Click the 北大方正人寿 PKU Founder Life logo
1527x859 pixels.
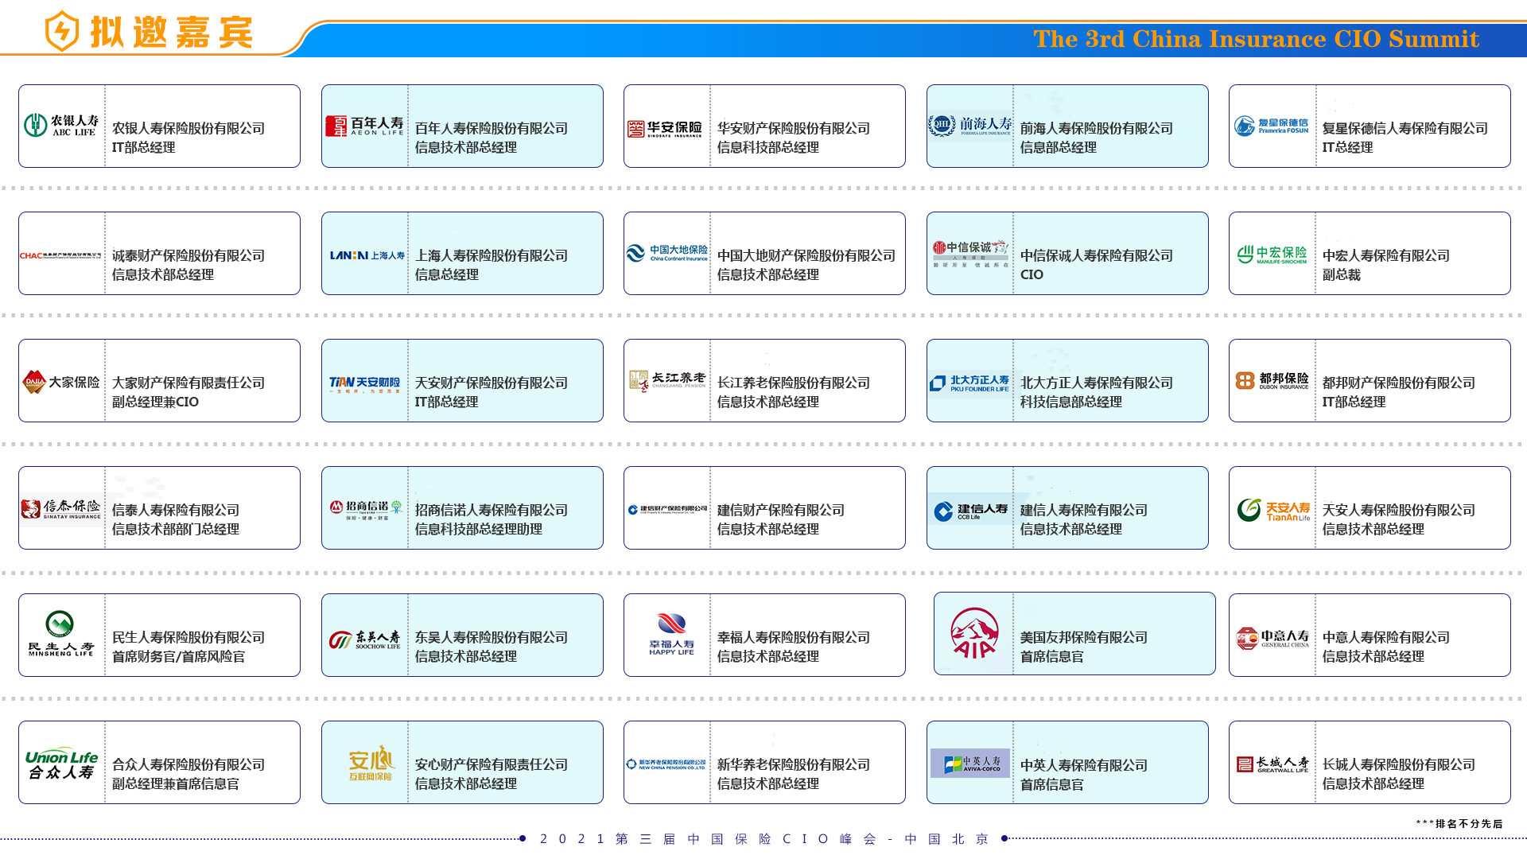(x=969, y=383)
